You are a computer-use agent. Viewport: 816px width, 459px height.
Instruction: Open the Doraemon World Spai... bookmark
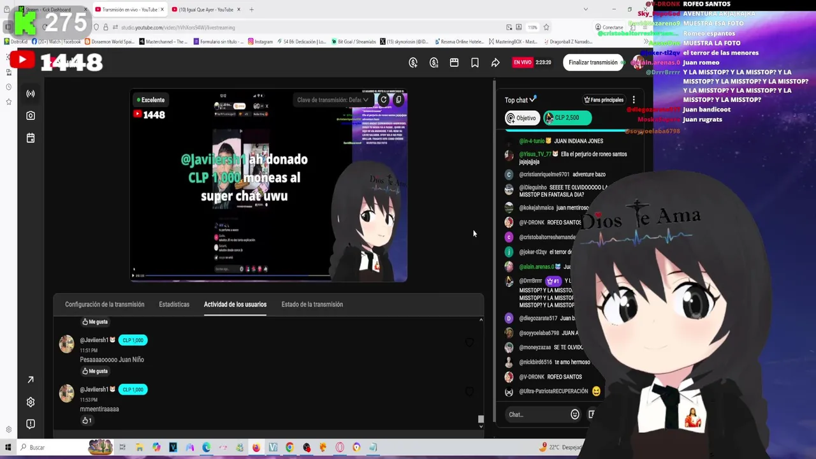(108, 41)
